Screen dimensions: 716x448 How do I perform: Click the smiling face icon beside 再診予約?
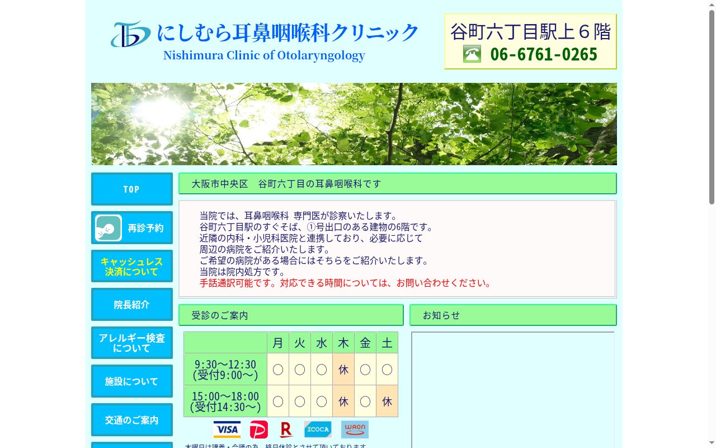(108, 228)
